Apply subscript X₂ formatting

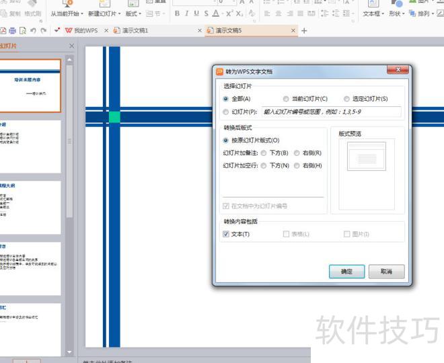(239, 13)
